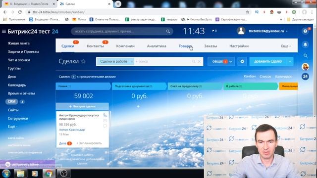The image size is (317, 178).
Task: Open the Антон Краснодар покупка лицензию deal
Action: click(79, 117)
